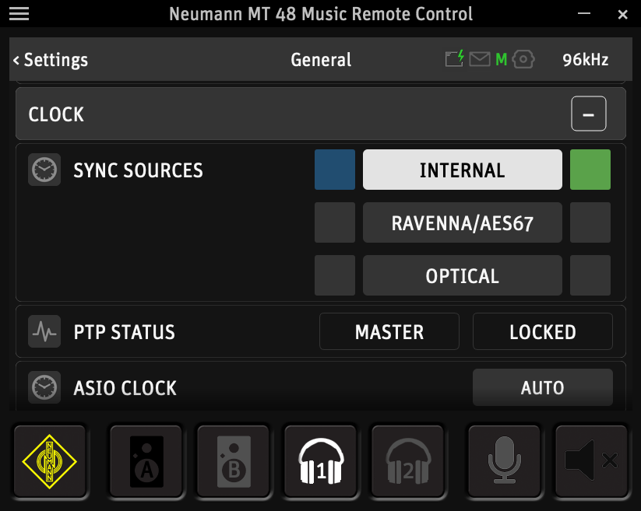This screenshot has height=511, width=641.
Task: Select RAVENNA/AES67 sync source
Action: click(463, 222)
